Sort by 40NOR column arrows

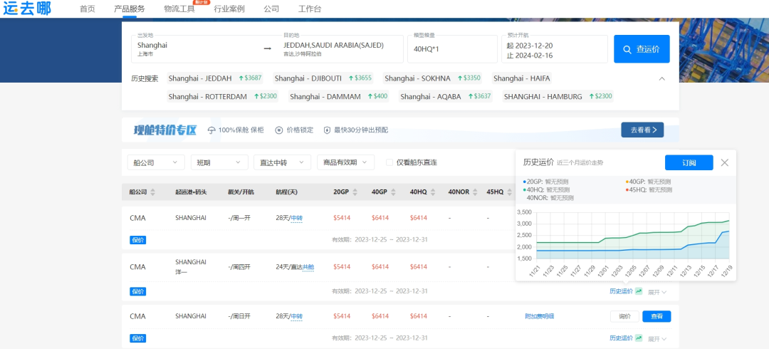point(475,192)
